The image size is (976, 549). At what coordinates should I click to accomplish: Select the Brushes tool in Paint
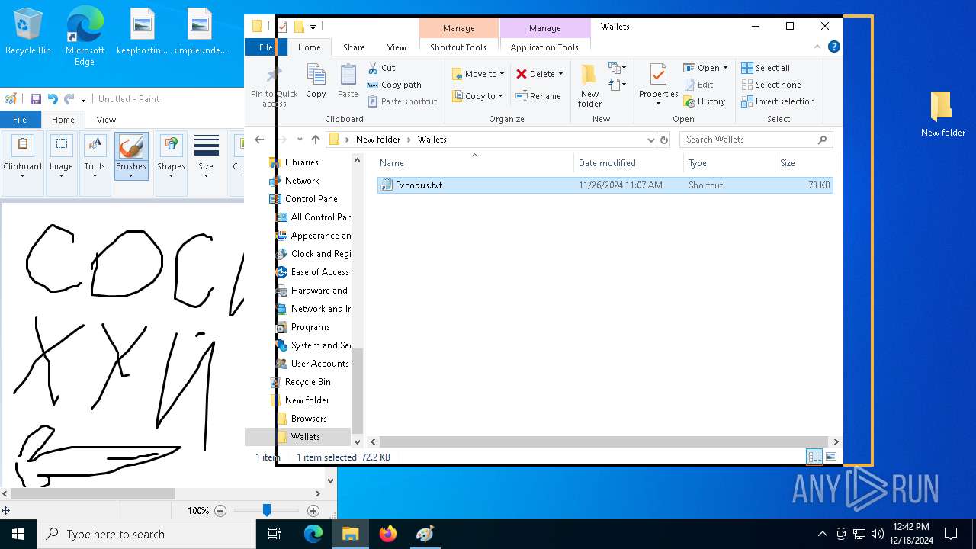pyautogui.click(x=131, y=156)
